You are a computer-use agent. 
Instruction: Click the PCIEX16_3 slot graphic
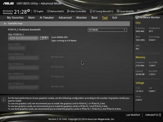point(23,68)
